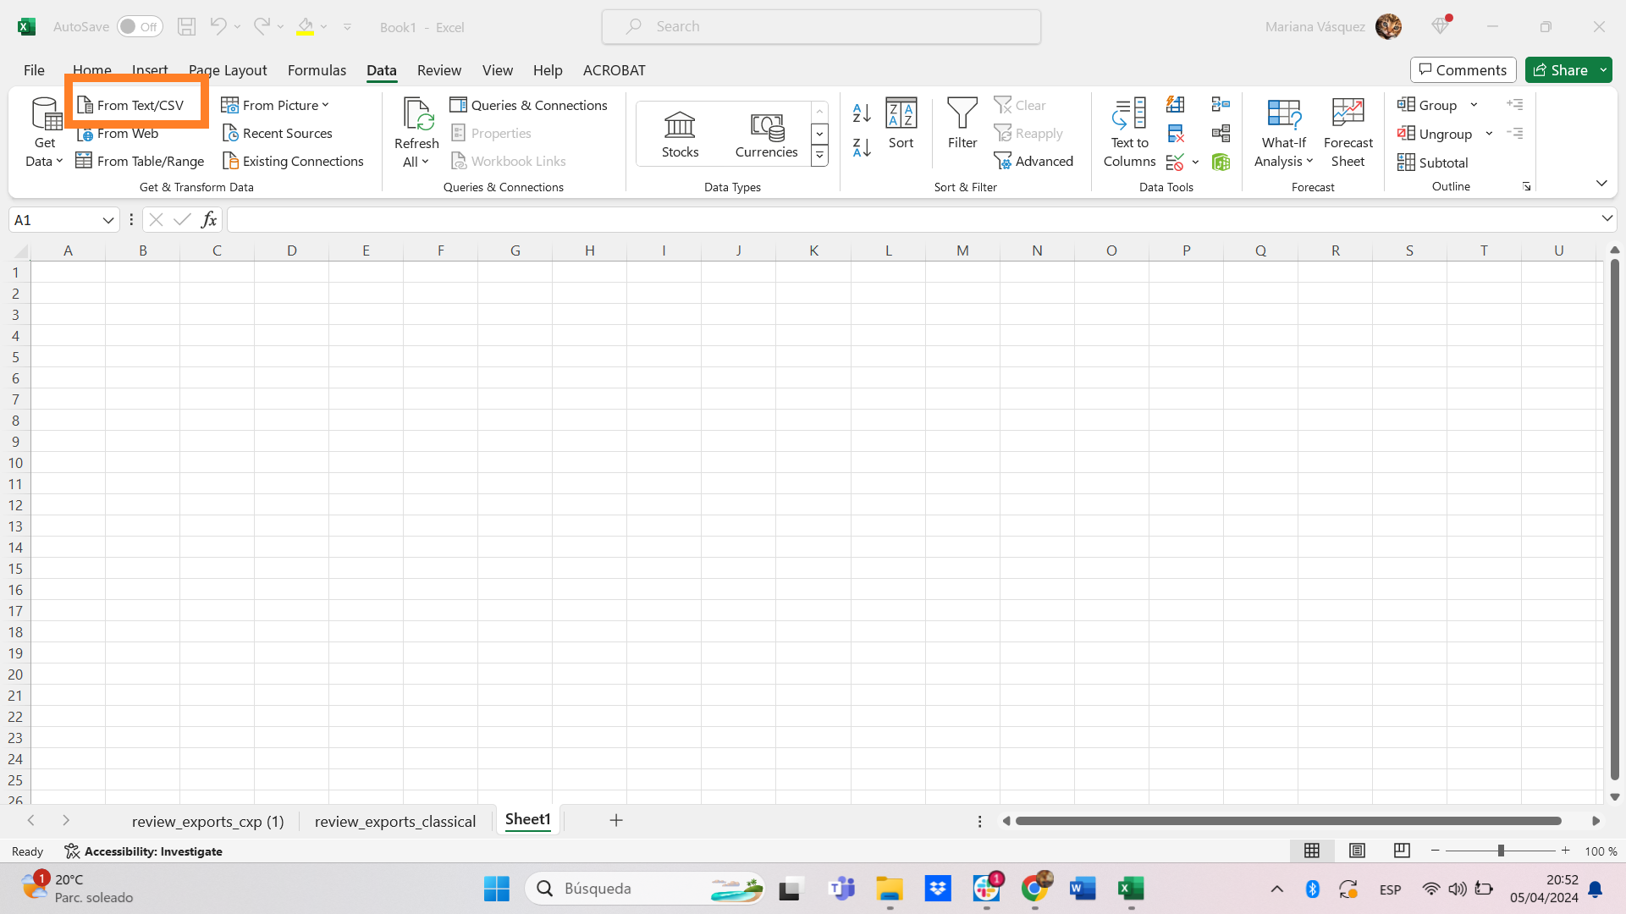Image resolution: width=1626 pixels, height=914 pixels.
Task: Open Existing Connections dialog
Action: (293, 161)
